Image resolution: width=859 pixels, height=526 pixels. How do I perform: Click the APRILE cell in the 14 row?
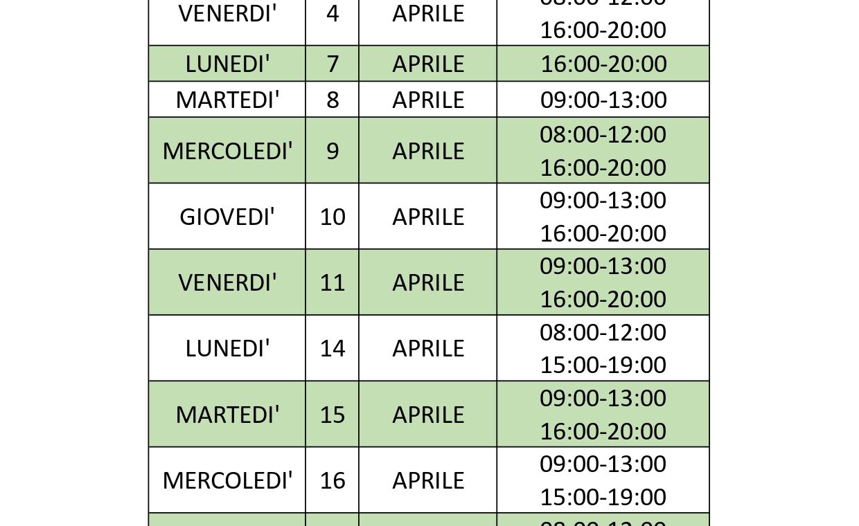428,348
